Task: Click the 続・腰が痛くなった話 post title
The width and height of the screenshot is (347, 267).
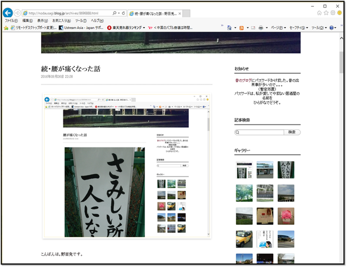Action: tap(70, 69)
